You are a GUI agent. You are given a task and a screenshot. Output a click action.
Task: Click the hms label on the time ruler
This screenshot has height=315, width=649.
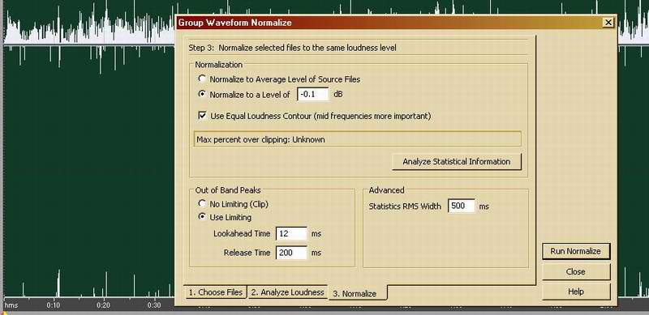point(11,305)
